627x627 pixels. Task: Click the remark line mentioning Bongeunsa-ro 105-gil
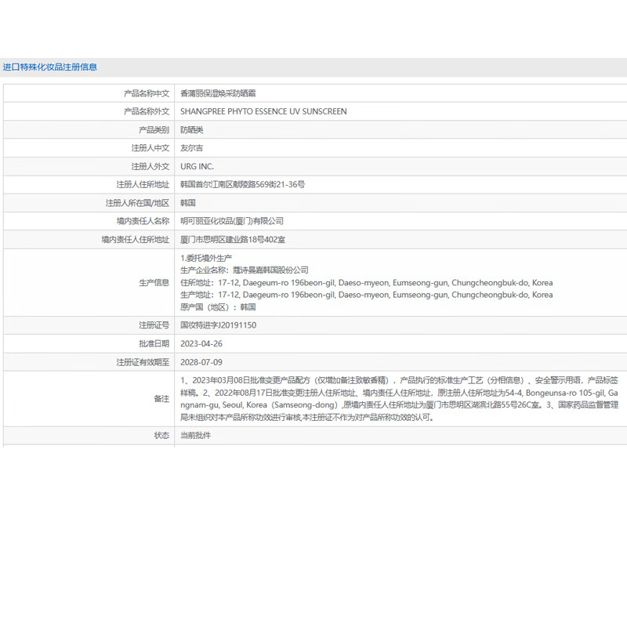399,393
